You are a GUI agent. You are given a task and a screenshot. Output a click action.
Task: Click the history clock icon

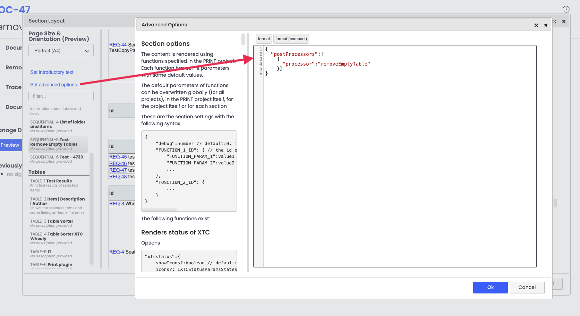[x=566, y=9]
